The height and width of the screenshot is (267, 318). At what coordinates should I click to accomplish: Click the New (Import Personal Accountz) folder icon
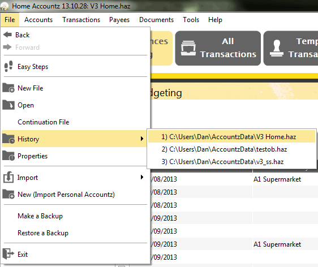(x=8, y=194)
